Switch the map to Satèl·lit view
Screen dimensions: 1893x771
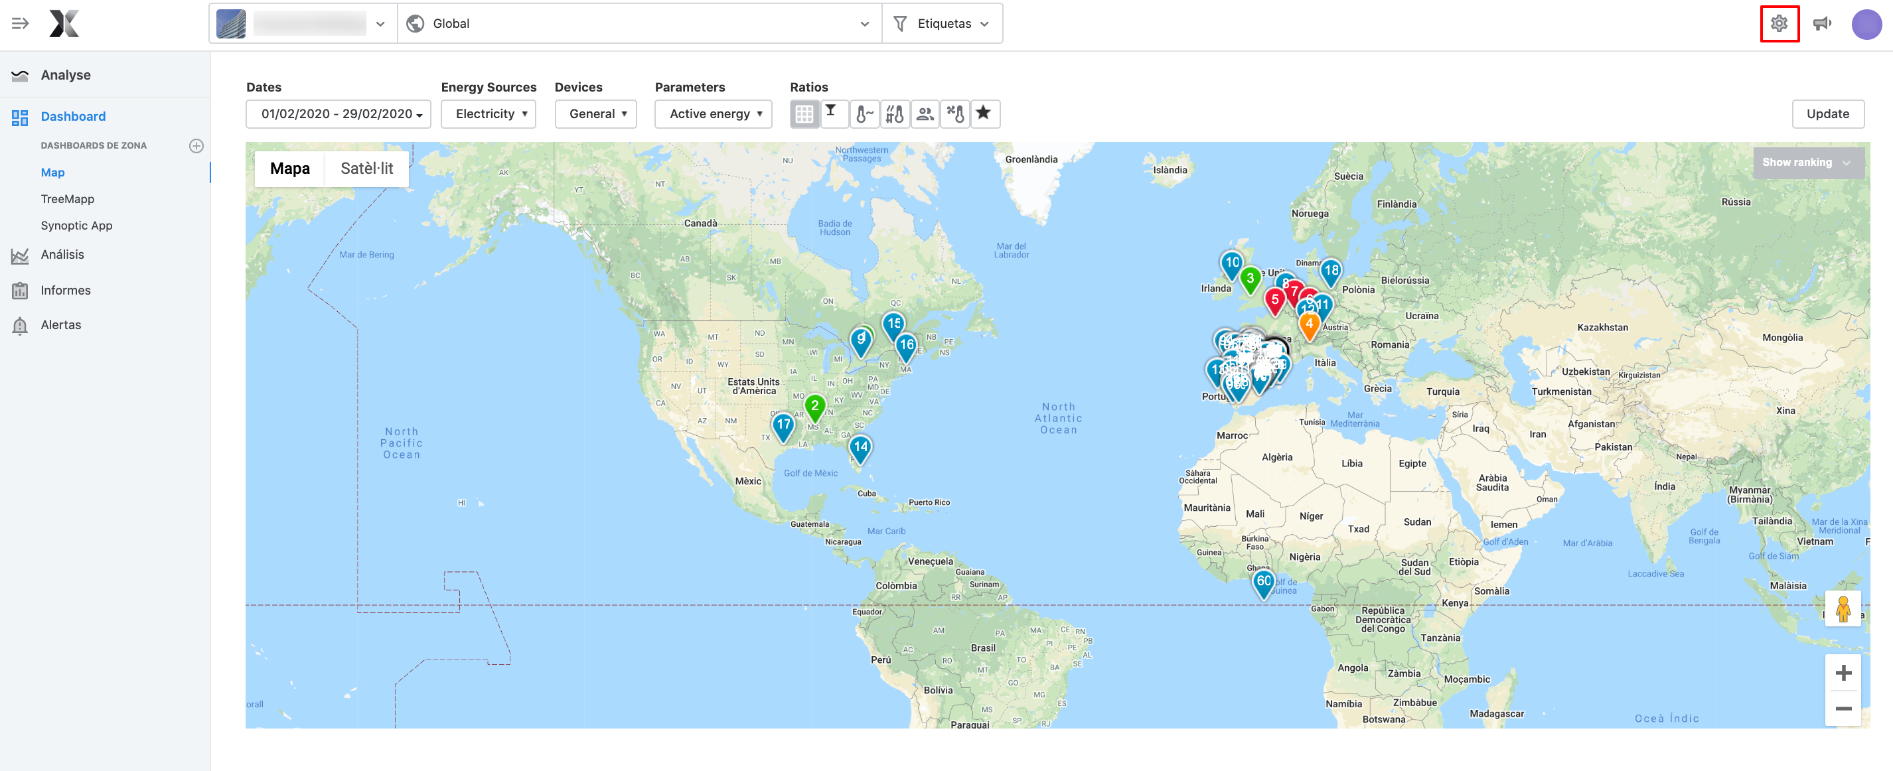[366, 168]
